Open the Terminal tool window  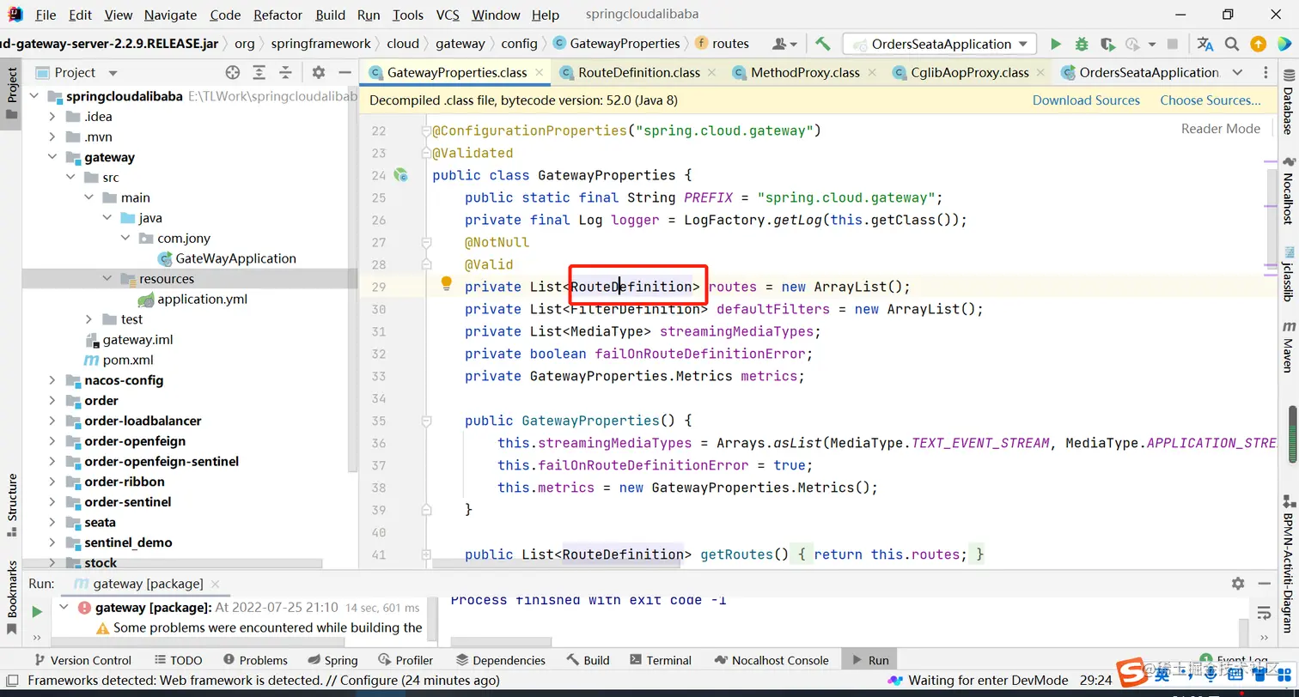tap(660, 660)
